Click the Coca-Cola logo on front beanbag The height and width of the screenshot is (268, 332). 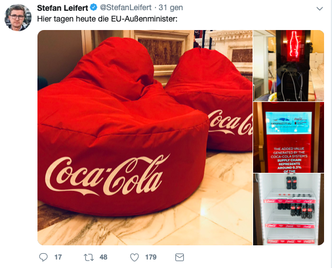107,176
